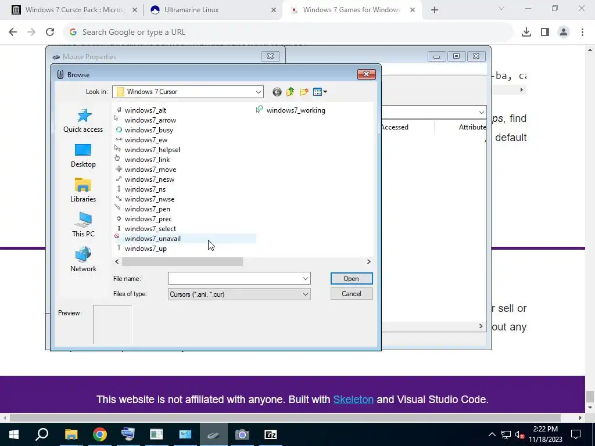Select Quick access in the places bar
Screen dimensions: 595x446
click(x=83, y=121)
